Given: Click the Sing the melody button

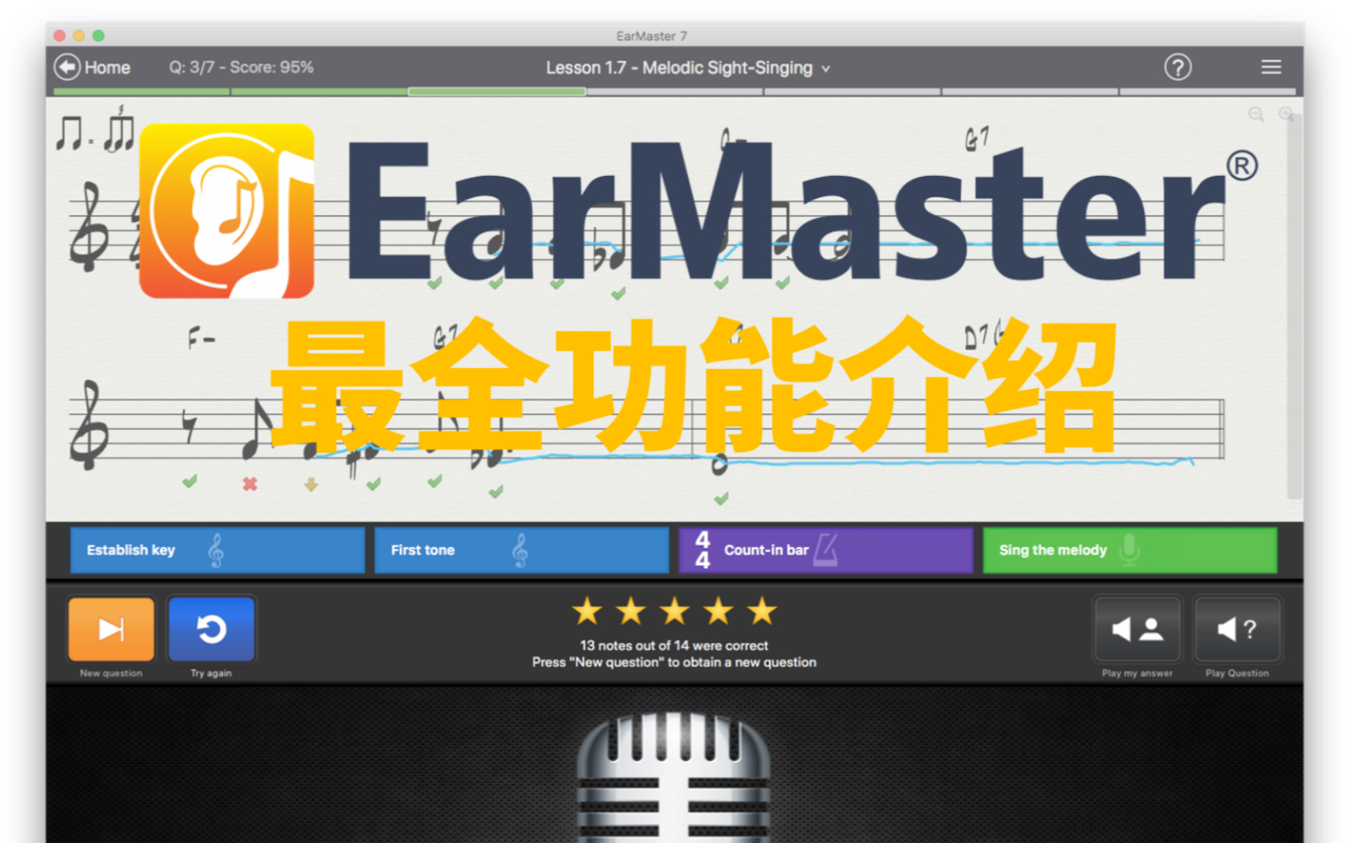Looking at the screenshot, I should pos(1130,550).
